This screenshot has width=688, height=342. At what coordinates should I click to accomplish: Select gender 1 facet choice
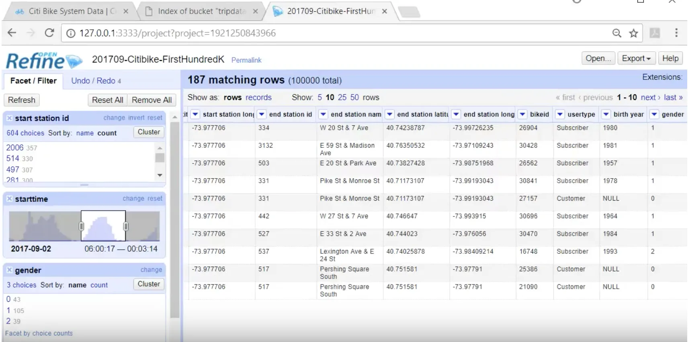8,310
